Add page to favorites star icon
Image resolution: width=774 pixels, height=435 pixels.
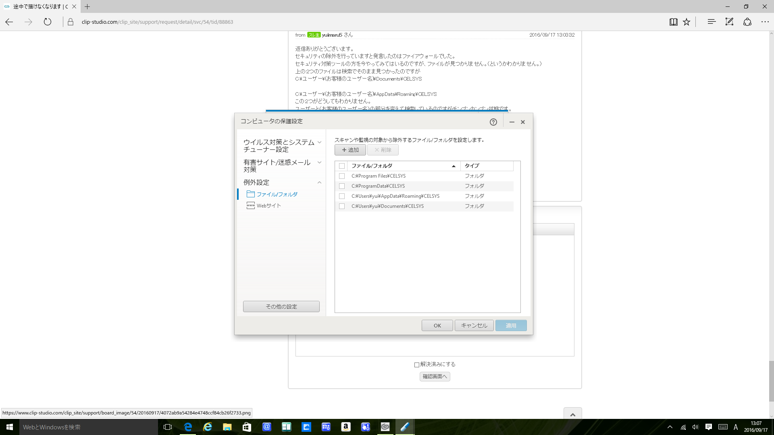coord(687,22)
